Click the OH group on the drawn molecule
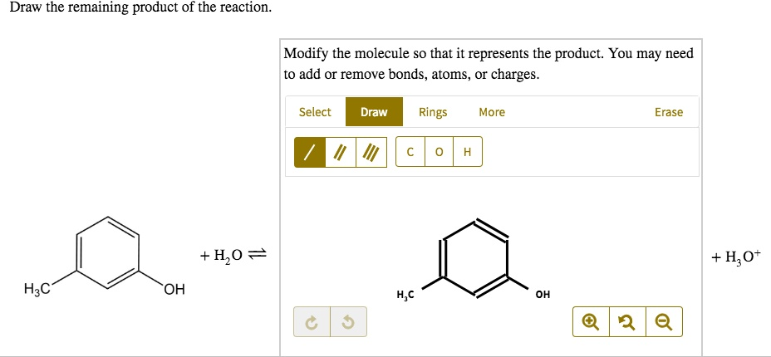This screenshot has height=357, width=771. pos(543,295)
